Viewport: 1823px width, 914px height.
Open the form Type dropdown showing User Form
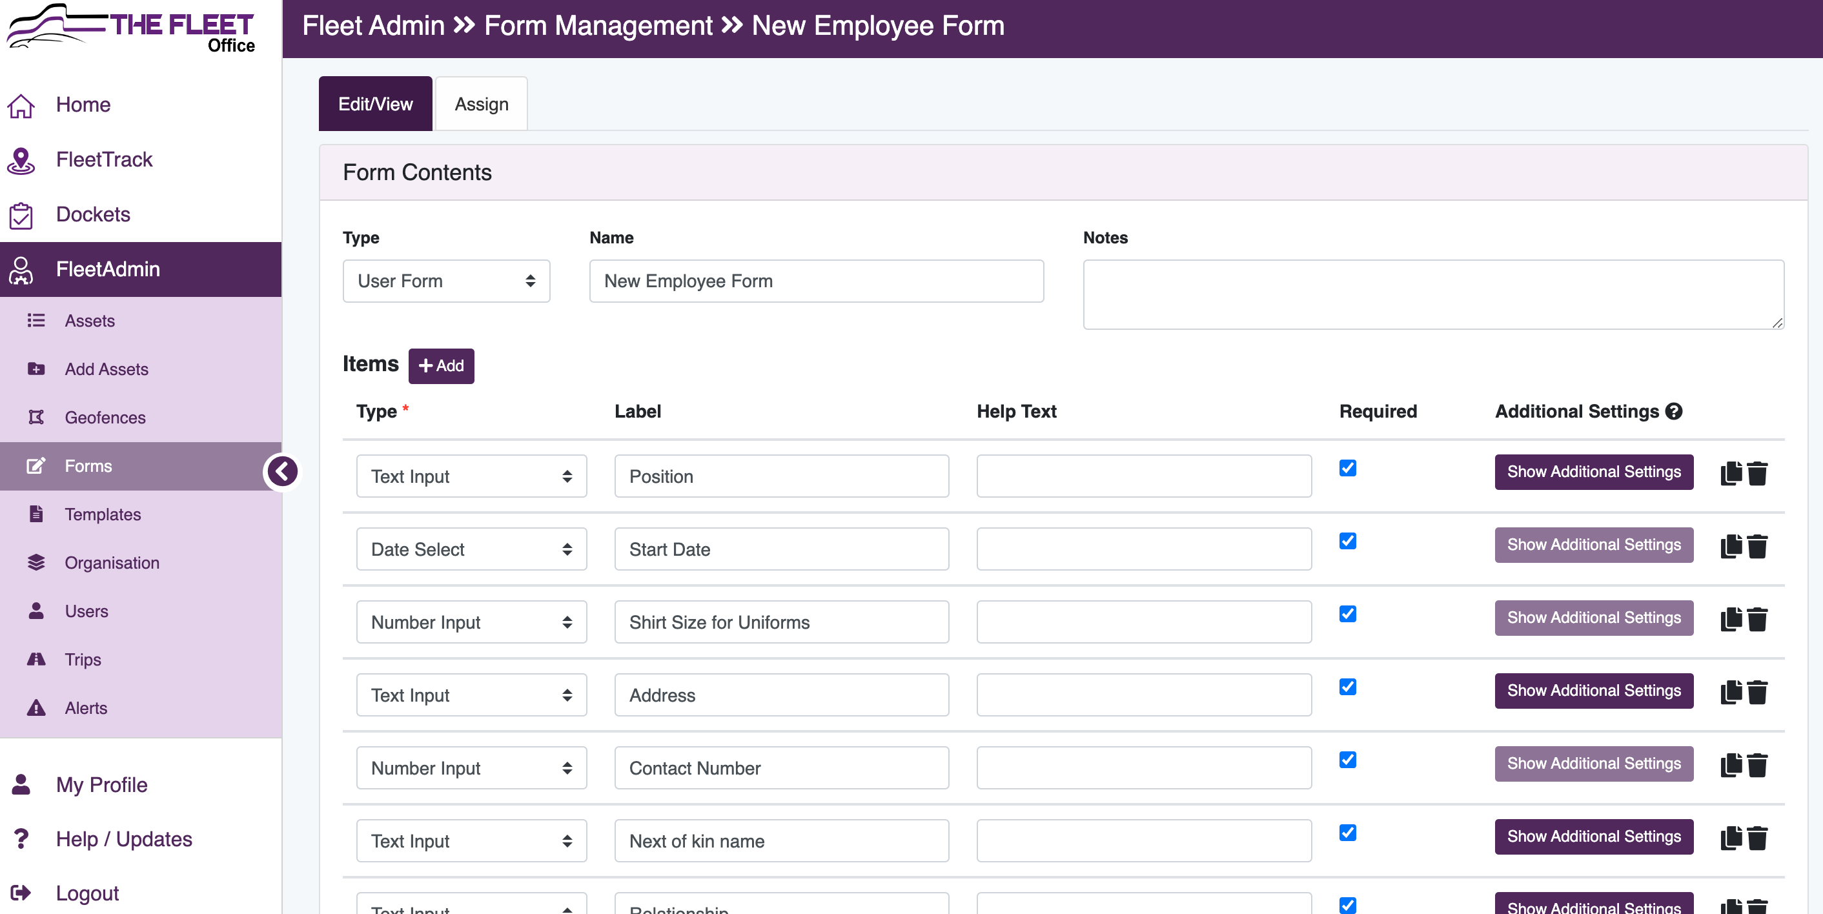(446, 281)
